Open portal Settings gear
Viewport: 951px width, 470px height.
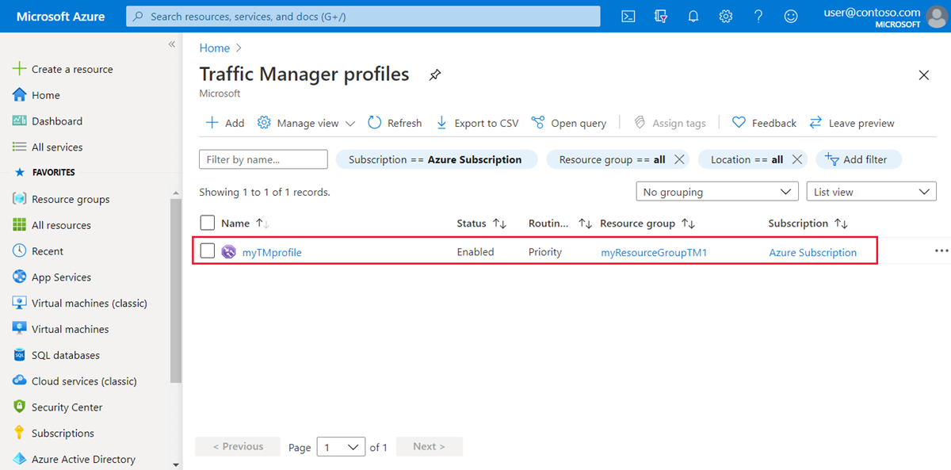pyautogui.click(x=725, y=16)
